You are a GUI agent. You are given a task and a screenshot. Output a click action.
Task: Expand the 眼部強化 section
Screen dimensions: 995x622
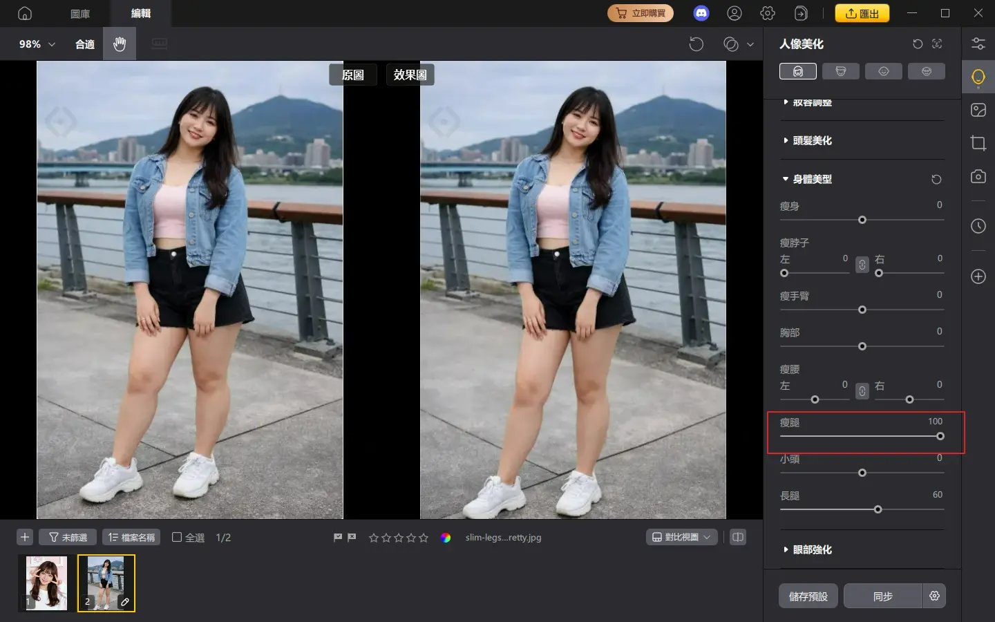(811, 549)
